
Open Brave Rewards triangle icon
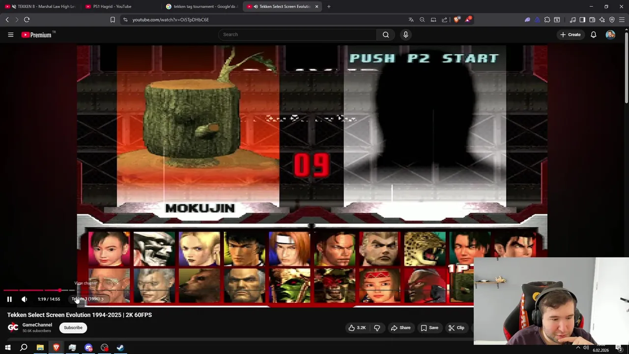(x=468, y=20)
